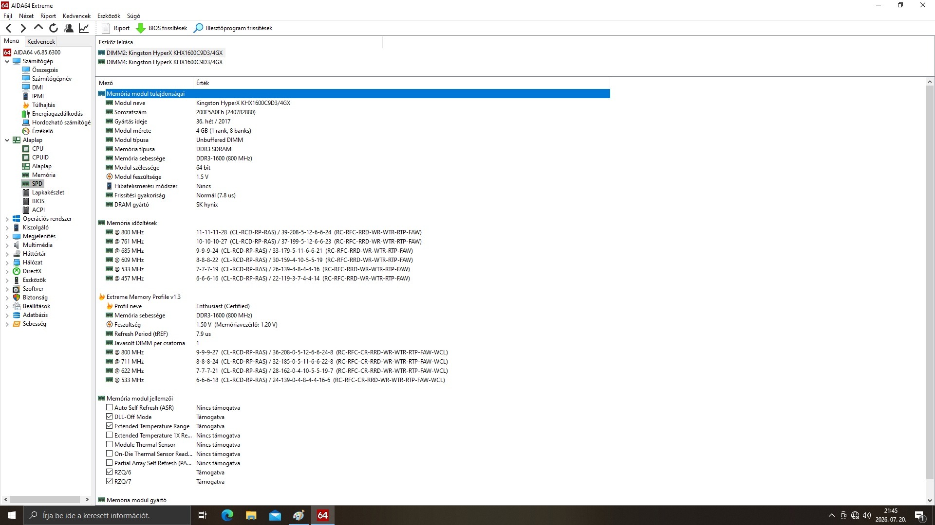The height and width of the screenshot is (525, 935).
Task: Toggle DLL-Off Mode checkbox
Action: click(x=110, y=417)
